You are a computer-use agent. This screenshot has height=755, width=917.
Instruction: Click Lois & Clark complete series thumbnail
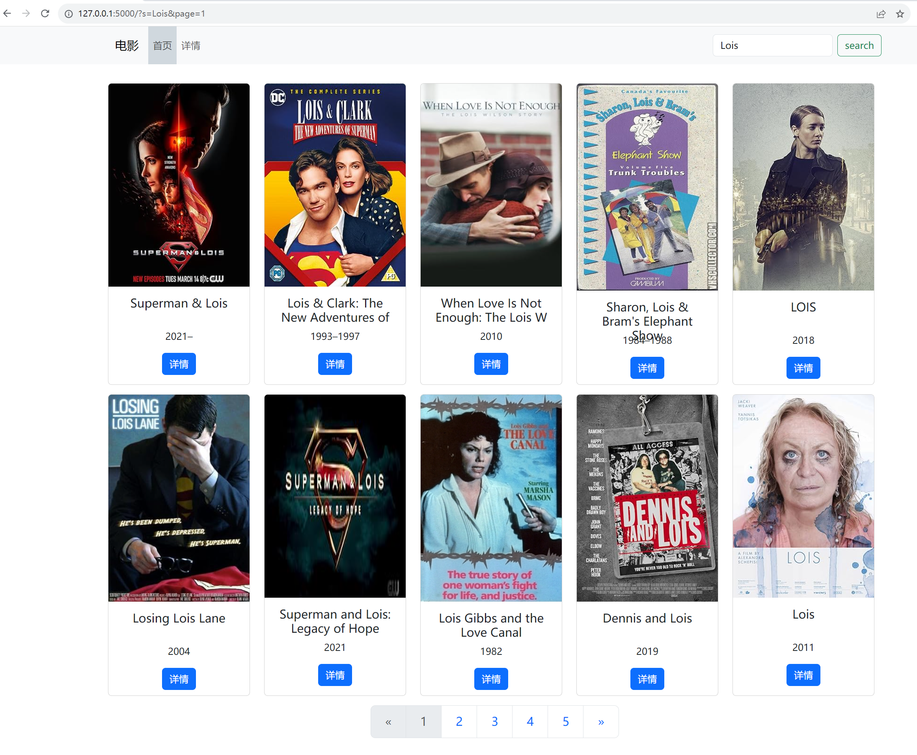[x=334, y=185]
